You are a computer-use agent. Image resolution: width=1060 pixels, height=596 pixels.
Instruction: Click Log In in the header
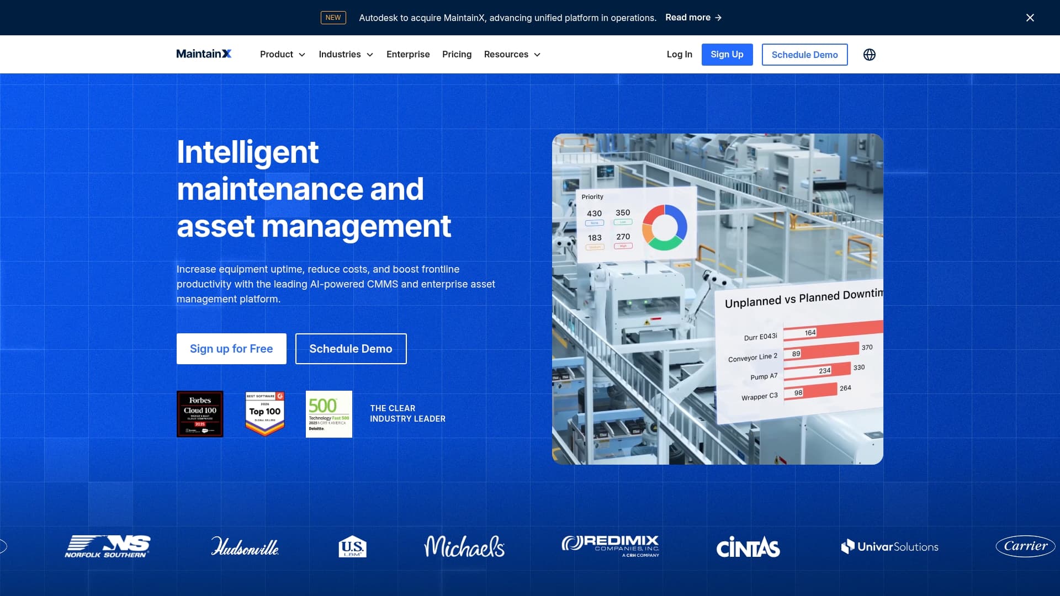coord(680,54)
